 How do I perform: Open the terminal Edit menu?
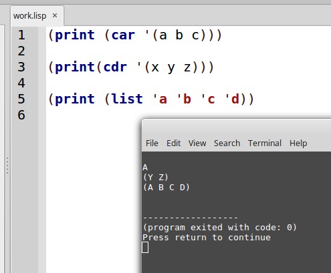pyautogui.click(x=173, y=143)
